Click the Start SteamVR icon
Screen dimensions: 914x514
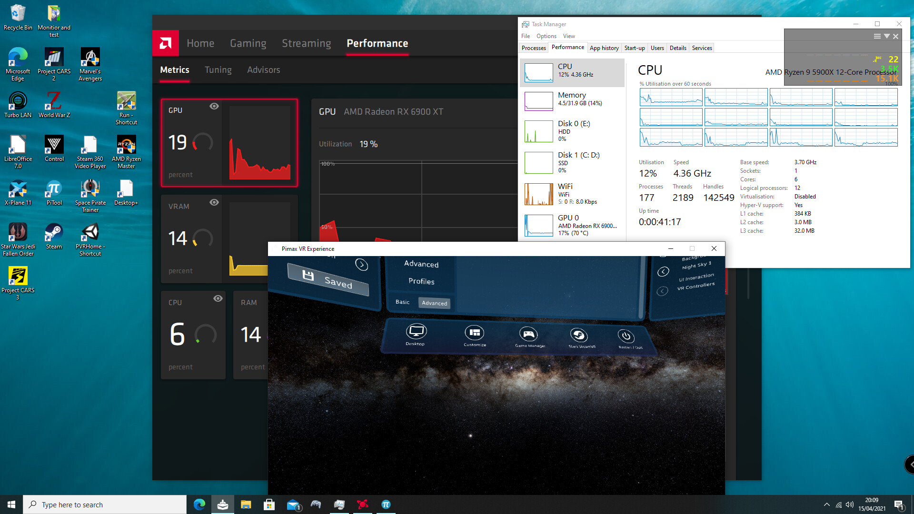coord(579,338)
